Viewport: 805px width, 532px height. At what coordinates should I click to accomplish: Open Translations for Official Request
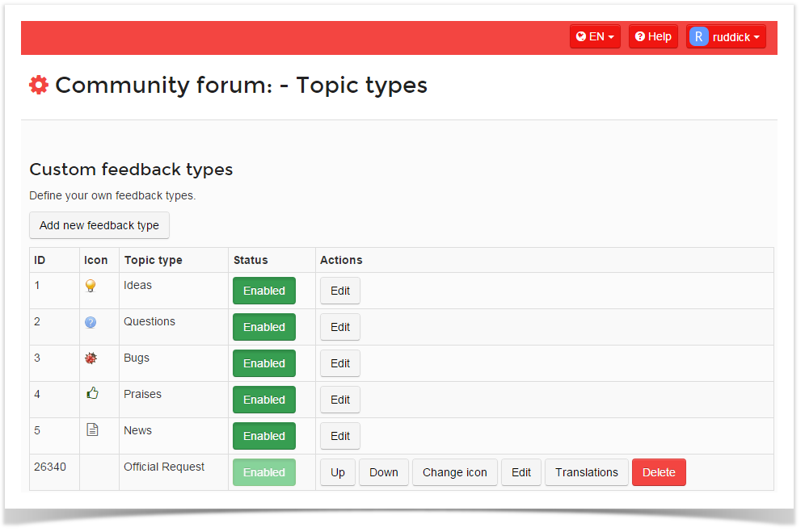[x=586, y=472]
